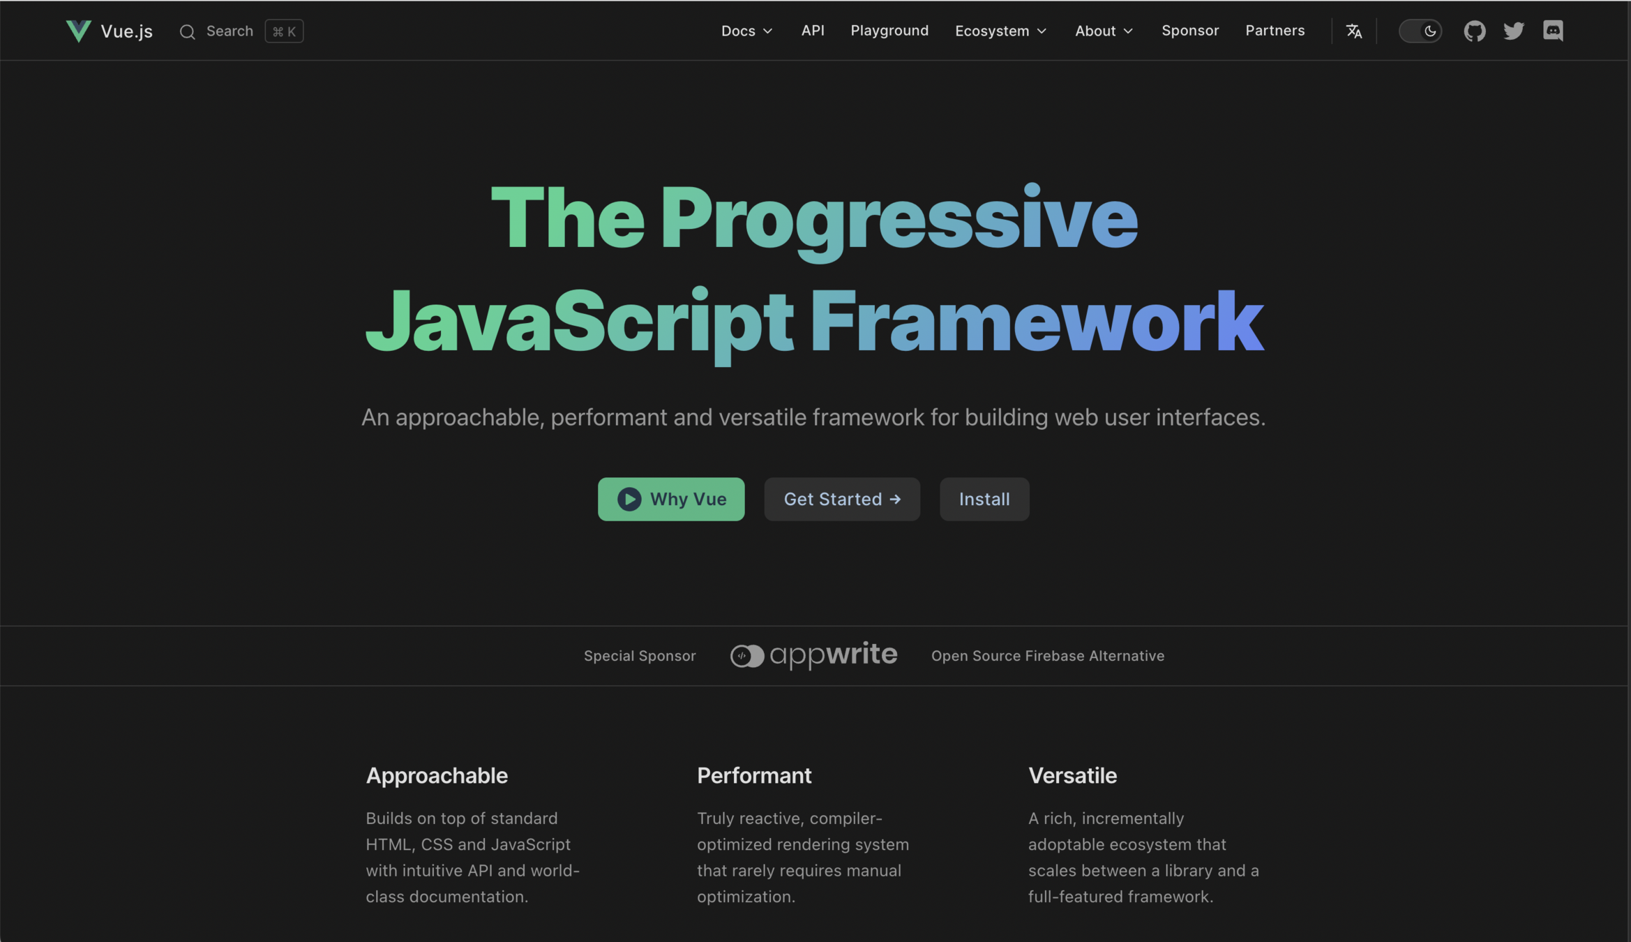Viewport: 1631px width, 942px height.
Task: Open the API nav item
Action: (x=812, y=31)
